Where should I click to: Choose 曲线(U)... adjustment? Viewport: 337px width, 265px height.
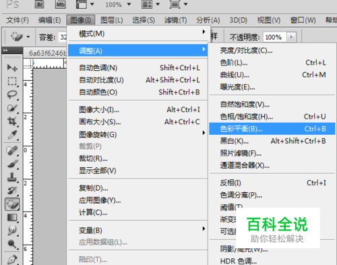tap(272, 75)
